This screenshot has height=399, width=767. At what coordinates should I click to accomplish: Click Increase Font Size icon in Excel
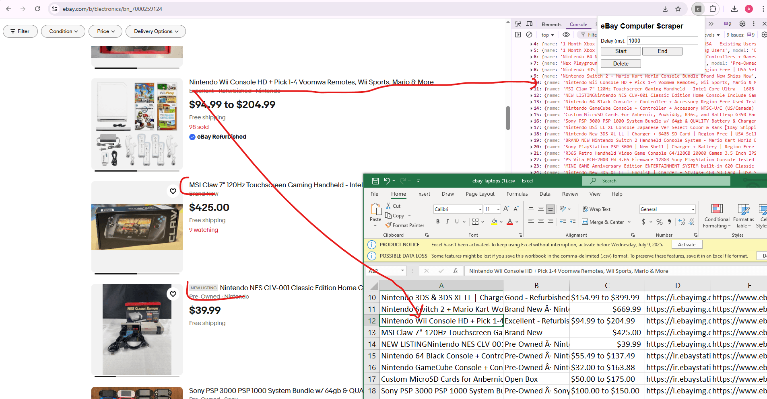506,209
